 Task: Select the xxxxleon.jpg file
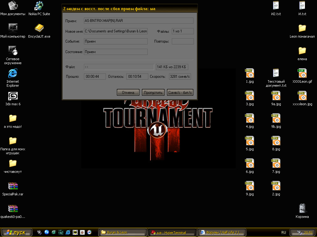point(302,99)
